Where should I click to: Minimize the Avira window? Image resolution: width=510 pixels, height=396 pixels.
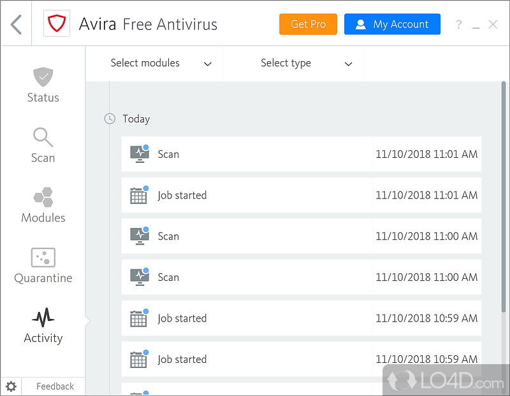click(x=476, y=25)
